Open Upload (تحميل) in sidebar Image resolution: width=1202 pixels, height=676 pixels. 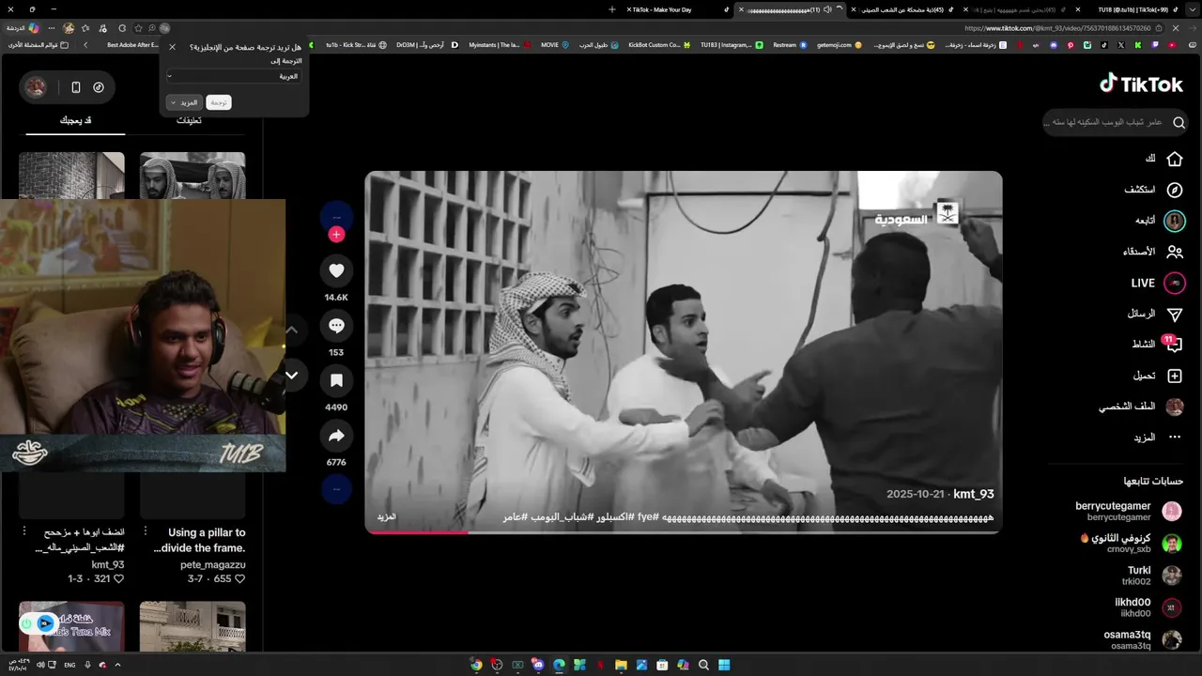tap(1157, 376)
